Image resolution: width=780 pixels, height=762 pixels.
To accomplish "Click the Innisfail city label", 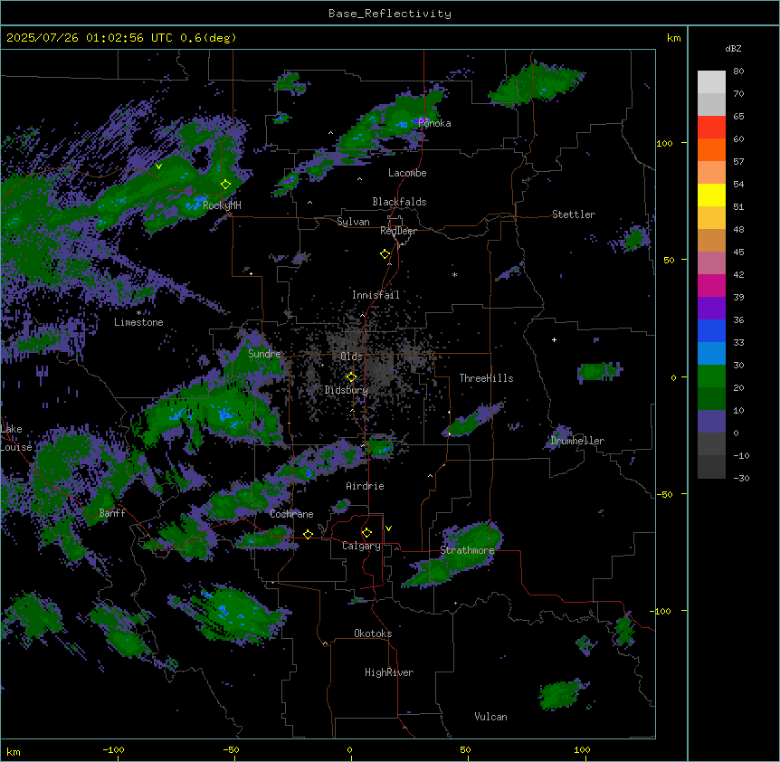I will point(376,295).
